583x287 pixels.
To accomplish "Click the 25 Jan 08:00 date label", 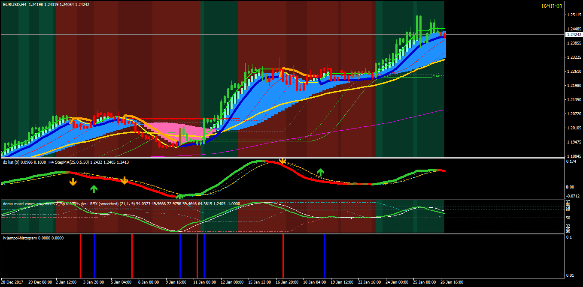I will (424, 282).
